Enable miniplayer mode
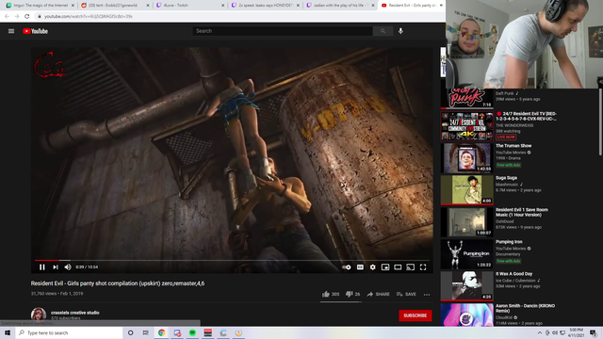This screenshot has height=339, width=603. (x=385, y=267)
